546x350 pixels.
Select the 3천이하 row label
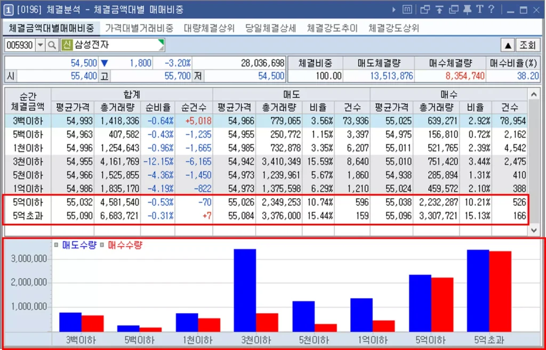pyautogui.click(x=28, y=162)
